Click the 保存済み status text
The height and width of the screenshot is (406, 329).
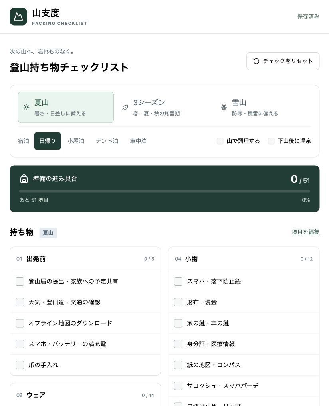tap(308, 16)
